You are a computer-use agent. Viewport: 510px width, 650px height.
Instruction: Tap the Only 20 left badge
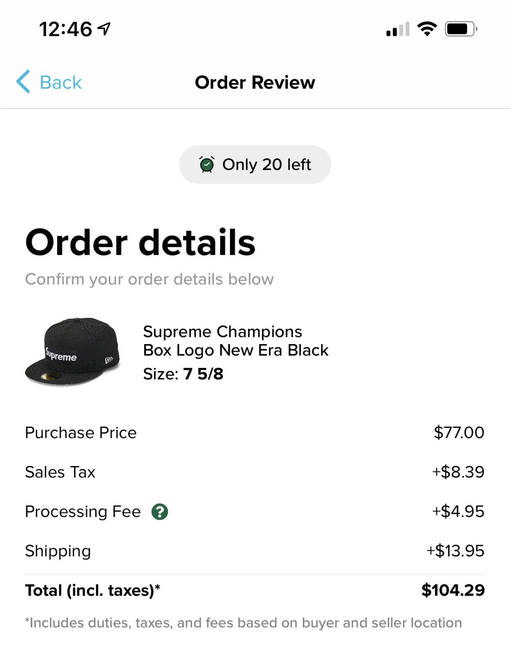tap(254, 164)
